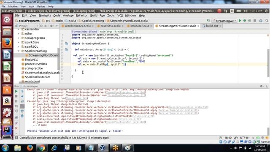Screen dimensions: 270x152
Task: Click the console vertical scrollbar thumb
Action: tap(268, 131)
